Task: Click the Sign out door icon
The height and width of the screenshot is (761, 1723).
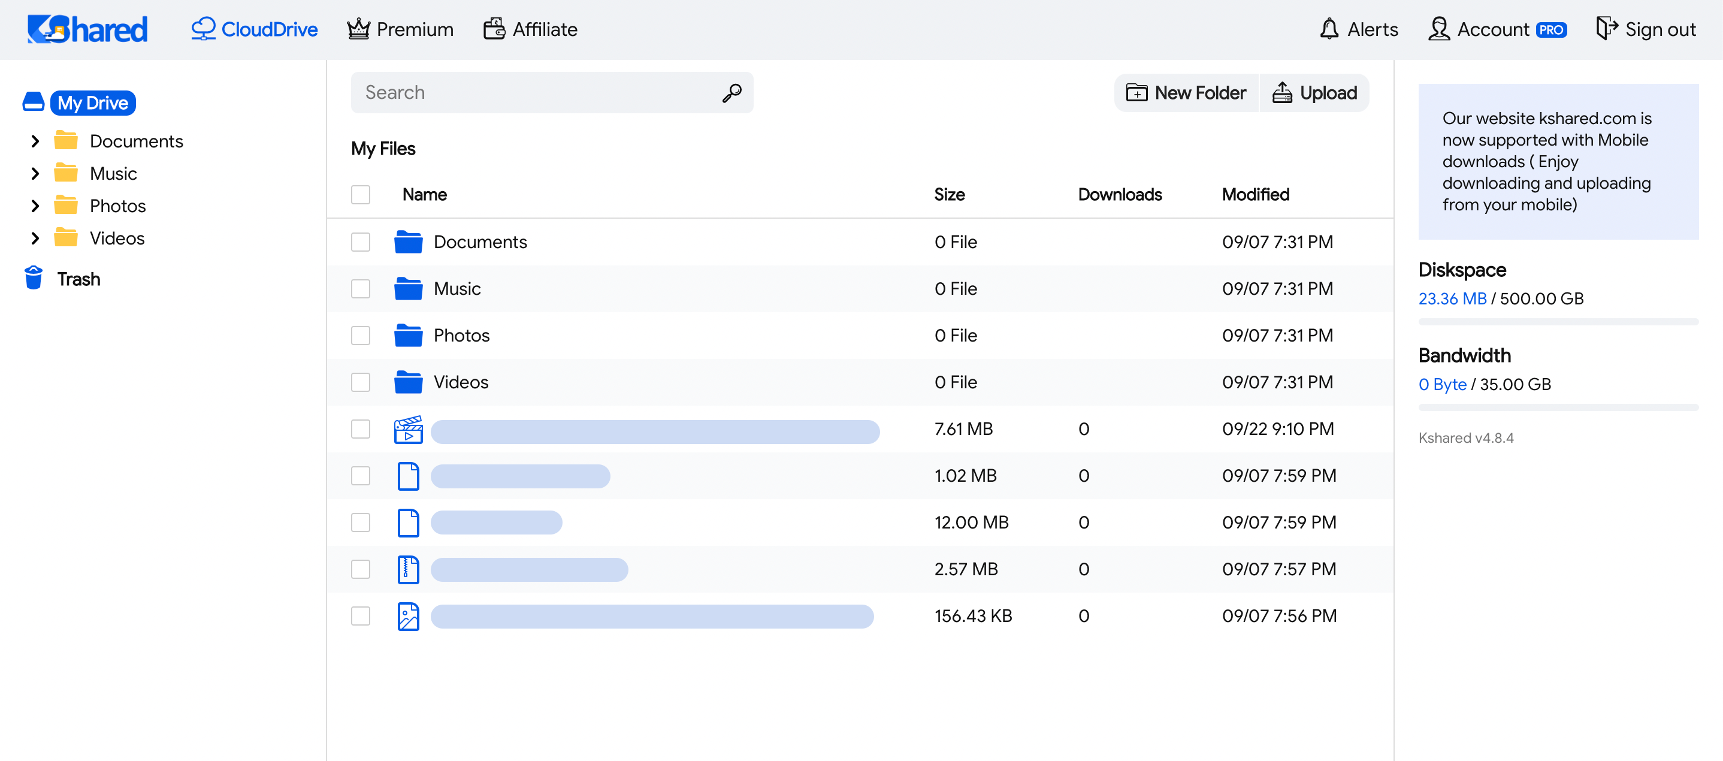Action: click(1607, 28)
